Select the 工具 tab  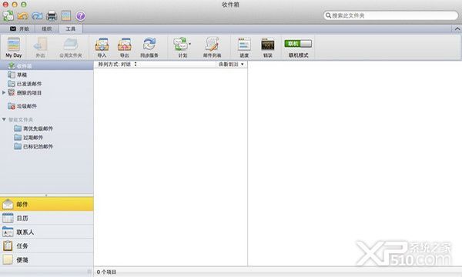(x=71, y=28)
